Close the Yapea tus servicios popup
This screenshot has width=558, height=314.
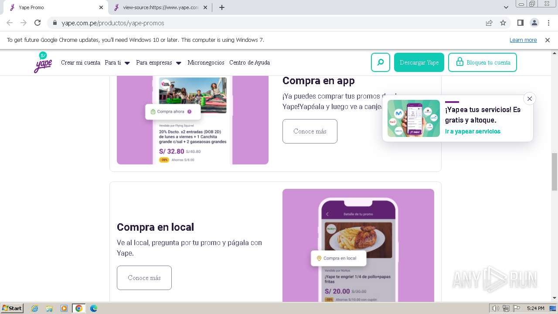(530, 99)
